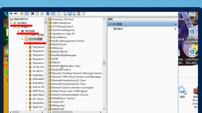202x113 pixels.
Task: Select 控制台根节点 root folder
Action: 21,19
